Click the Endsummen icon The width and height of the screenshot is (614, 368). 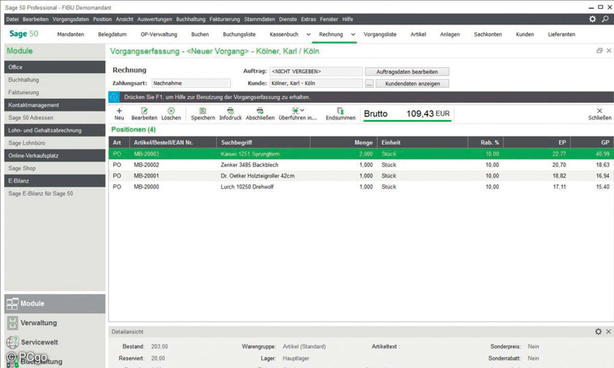point(340,110)
